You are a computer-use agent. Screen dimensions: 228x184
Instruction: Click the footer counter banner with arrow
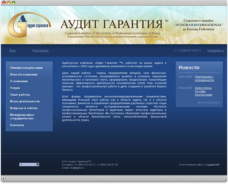click(29, 164)
